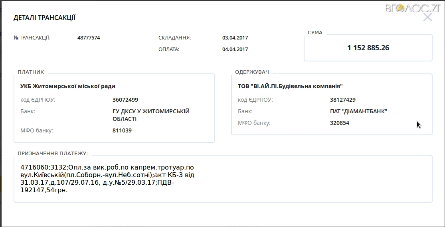Screen dimensions: 445x227
Task: Click payer ЄДРПОУ code 36072499
Action: pos(125,100)
